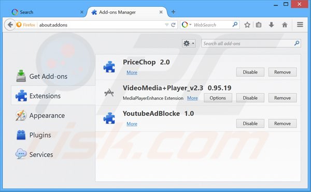Screen dimensions: 311x192
Task: Open the new tab plus button
Action: (173, 12)
